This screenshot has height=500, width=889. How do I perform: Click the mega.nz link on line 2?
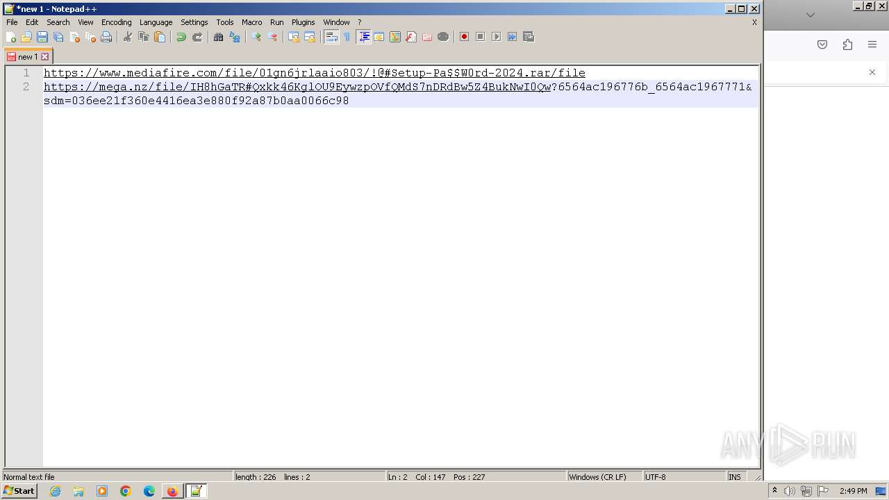point(297,87)
